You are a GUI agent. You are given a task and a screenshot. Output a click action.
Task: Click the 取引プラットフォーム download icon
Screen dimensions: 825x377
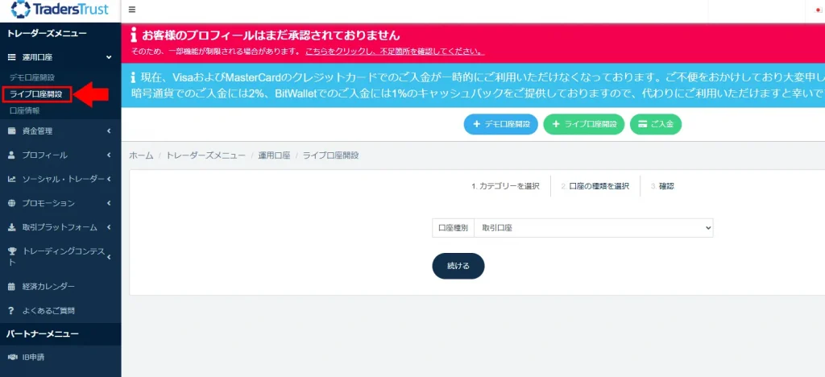(11, 227)
